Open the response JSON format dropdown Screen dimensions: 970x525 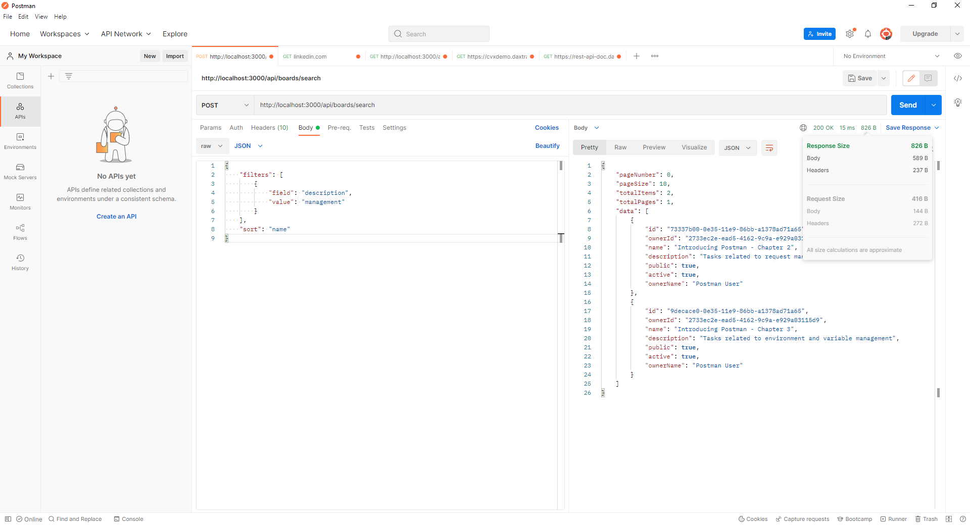point(738,148)
